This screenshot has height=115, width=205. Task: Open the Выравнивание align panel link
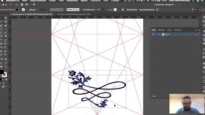[x=132, y=10]
